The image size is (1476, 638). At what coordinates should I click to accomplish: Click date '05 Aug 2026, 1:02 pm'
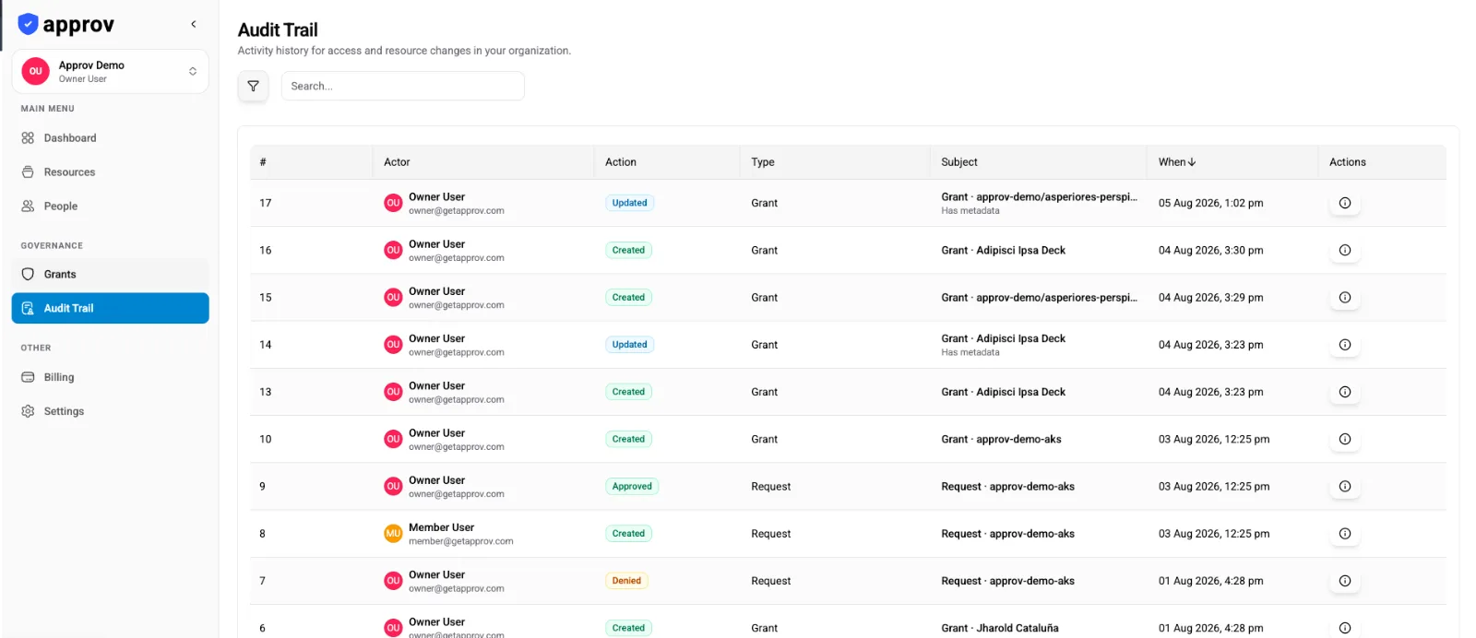coord(1211,204)
